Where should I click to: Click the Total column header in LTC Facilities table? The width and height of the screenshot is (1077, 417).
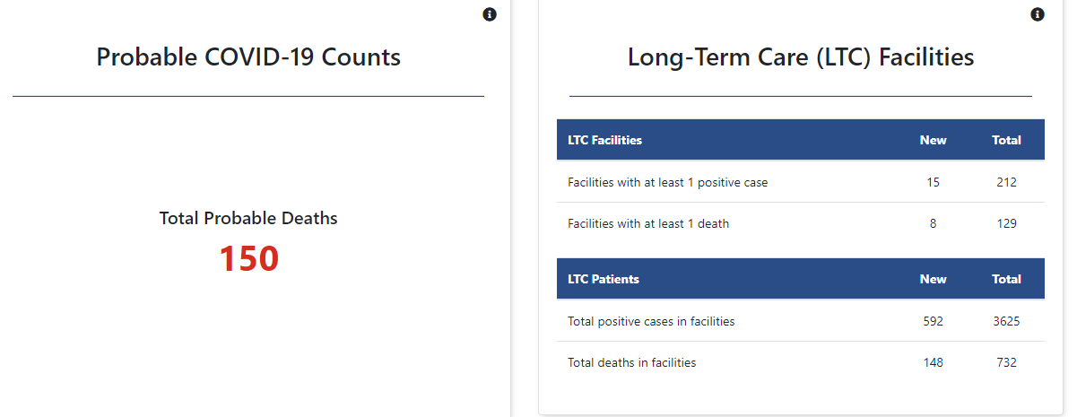tap(1006, 140)
